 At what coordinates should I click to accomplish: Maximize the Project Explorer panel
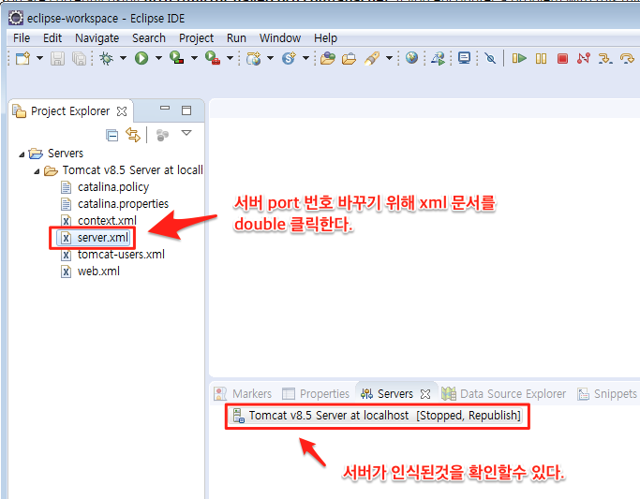pos(186,110)
